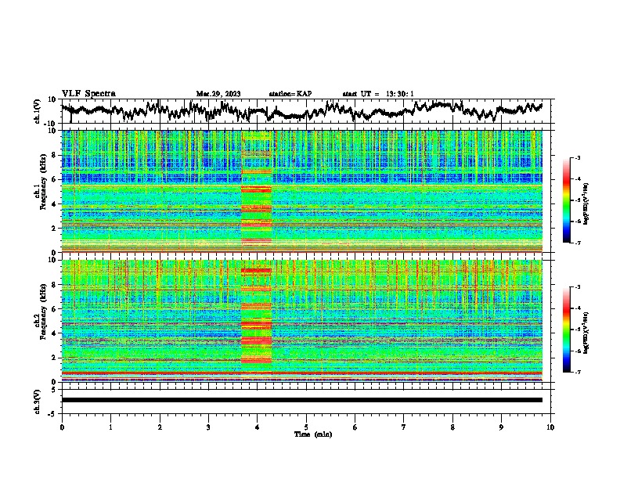This screenshot has width=620, height=479.
Task: Click the '10' time axis tick label
Action: click(x=550, y=427)
